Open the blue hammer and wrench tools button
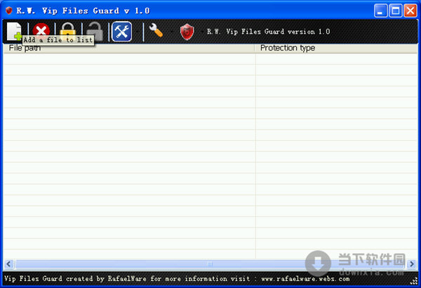The height and width of the screenshot is (288, 421). (x=121, y=32)
